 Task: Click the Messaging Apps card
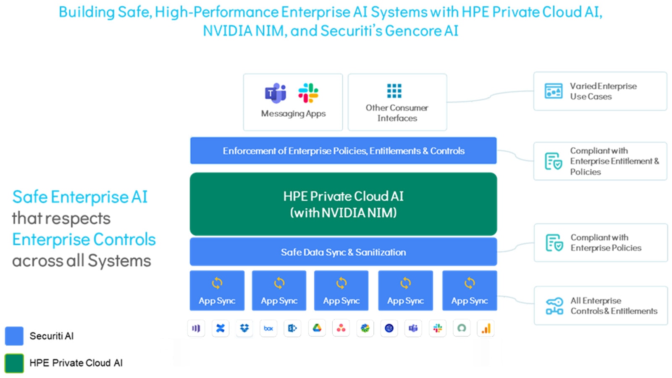click(293, 102)
